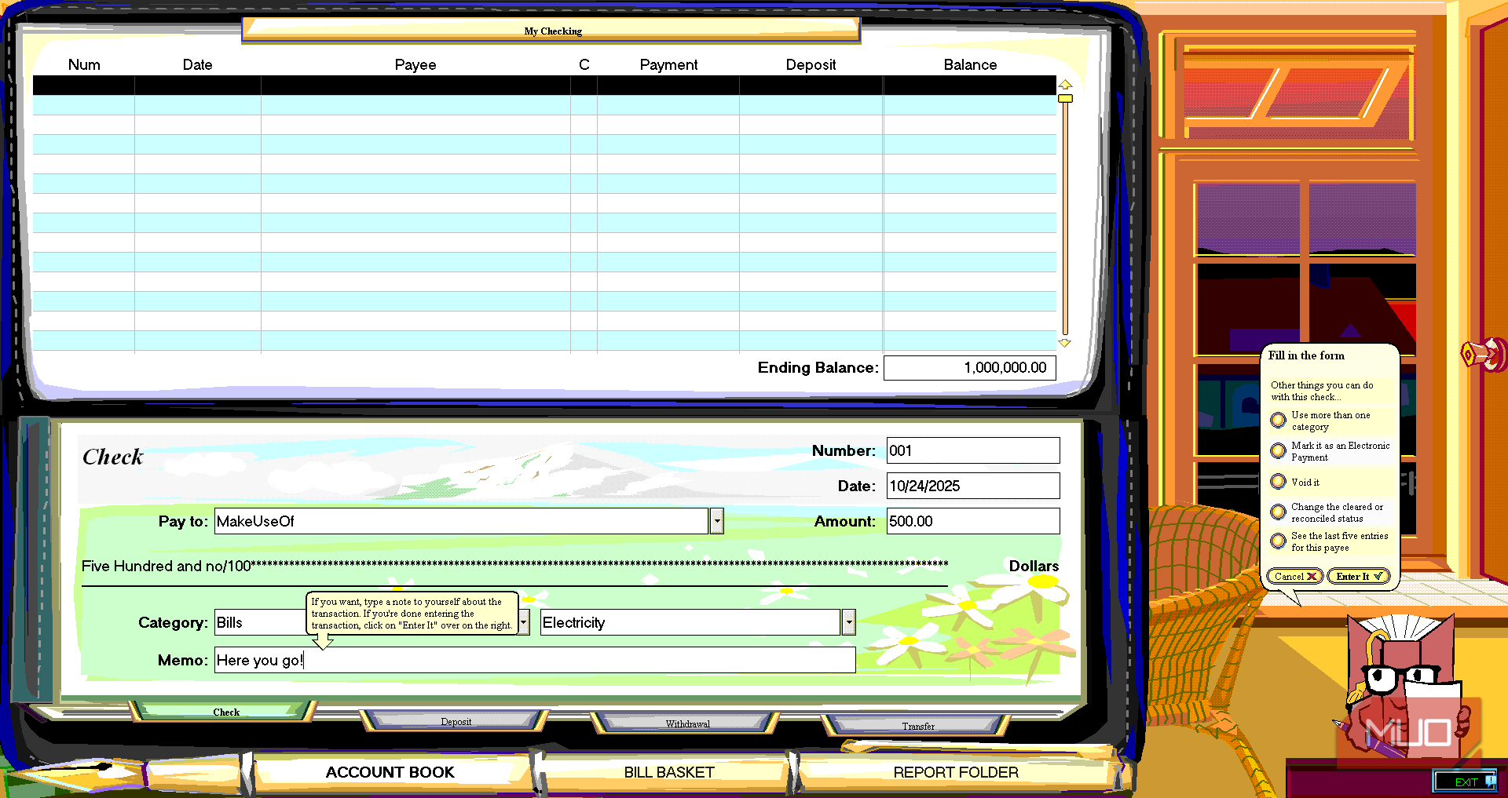Select Mark it as an Electronic Payment

pos(1279,450)
